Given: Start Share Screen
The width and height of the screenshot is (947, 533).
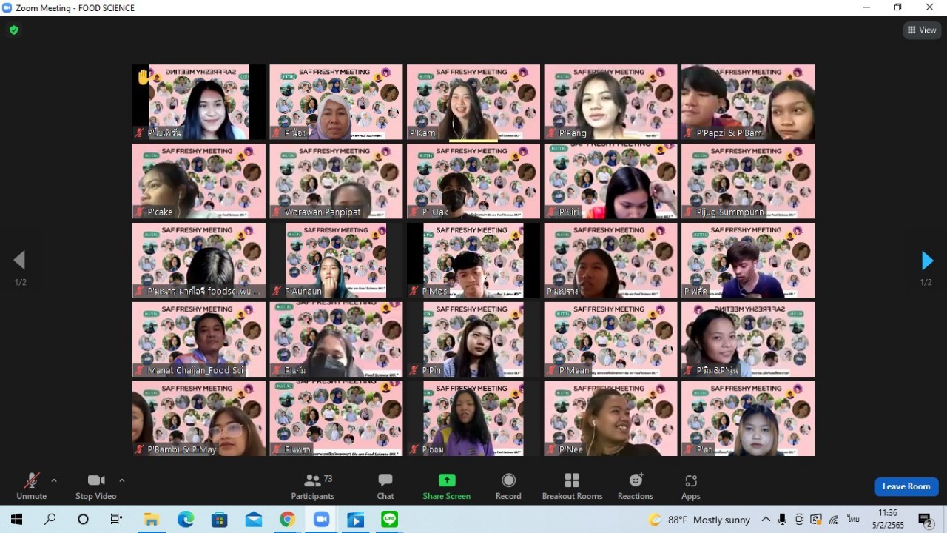Looking at the screenshot, I should 446,487.
